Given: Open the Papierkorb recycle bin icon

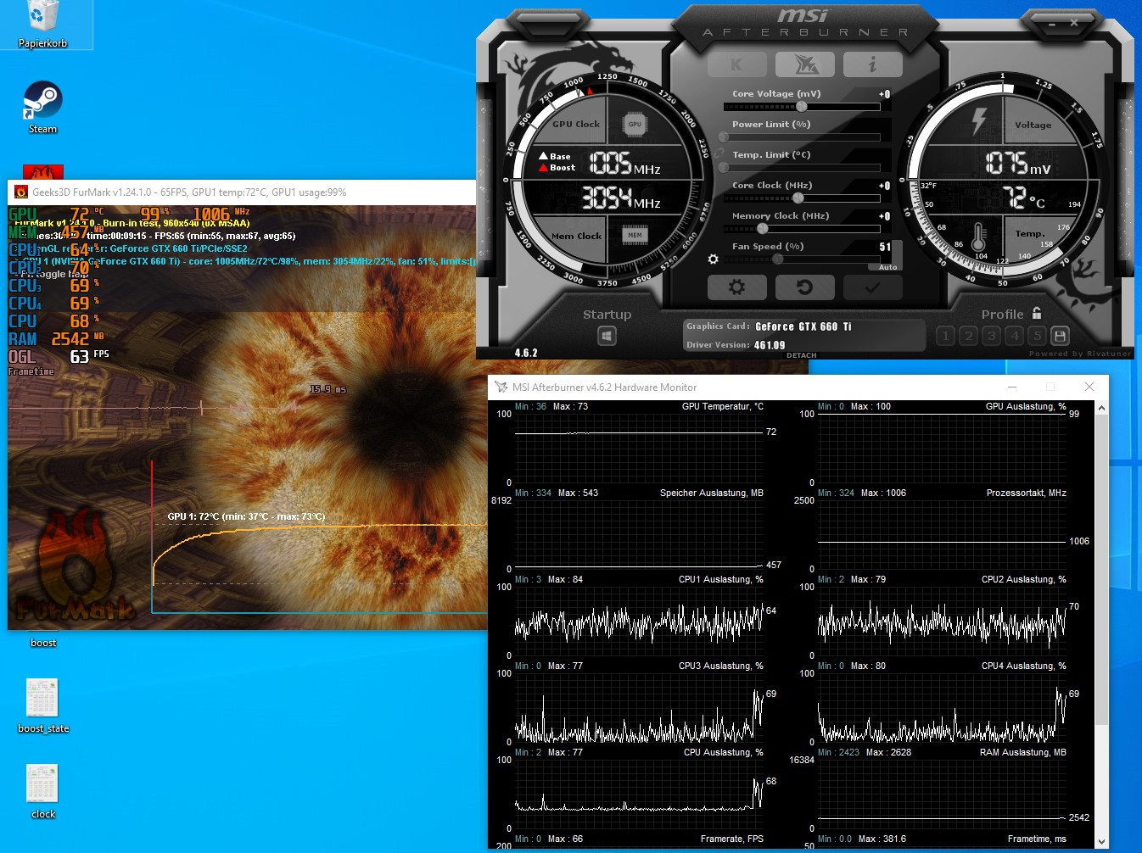Looking at the screenshot, I should pos(42,25).
